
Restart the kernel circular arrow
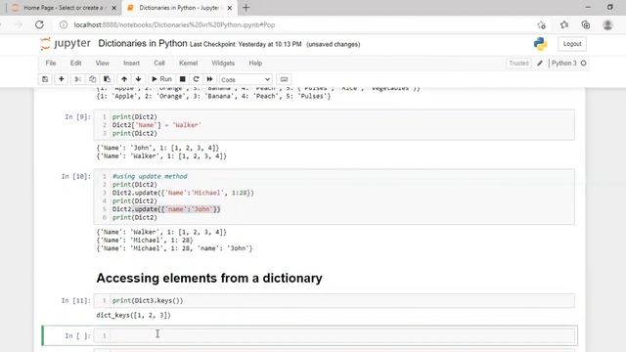click(x=196, y=79)
